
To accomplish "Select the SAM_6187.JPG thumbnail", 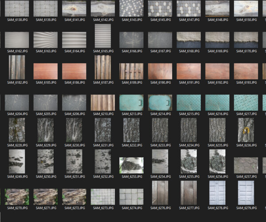I will 103,67.
